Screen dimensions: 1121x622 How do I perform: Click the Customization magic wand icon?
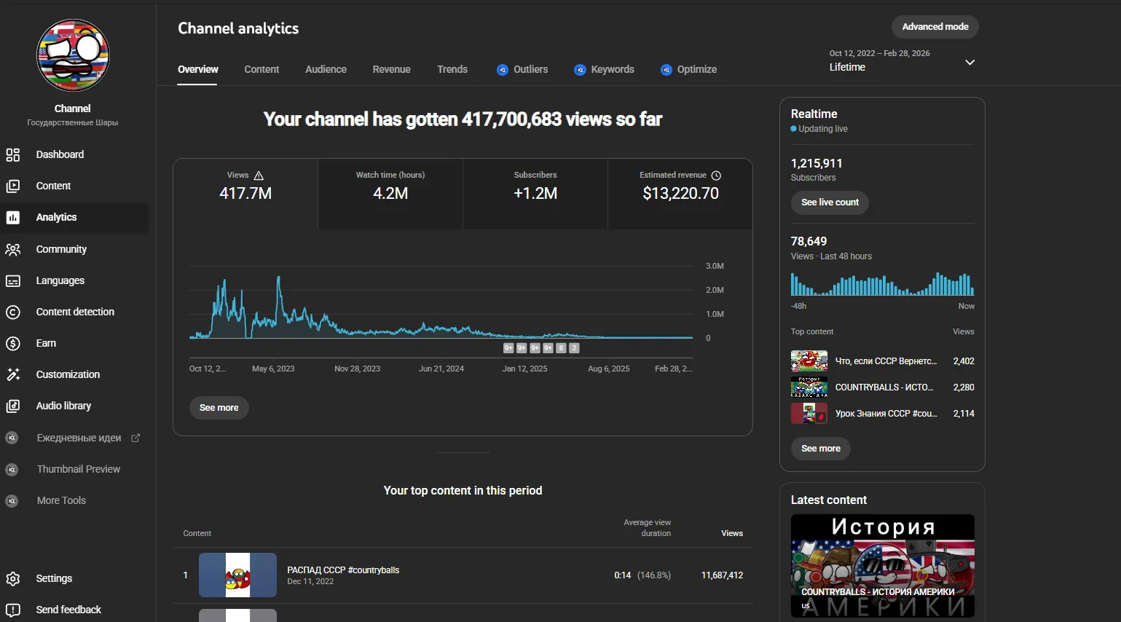(x=13, y=374)
